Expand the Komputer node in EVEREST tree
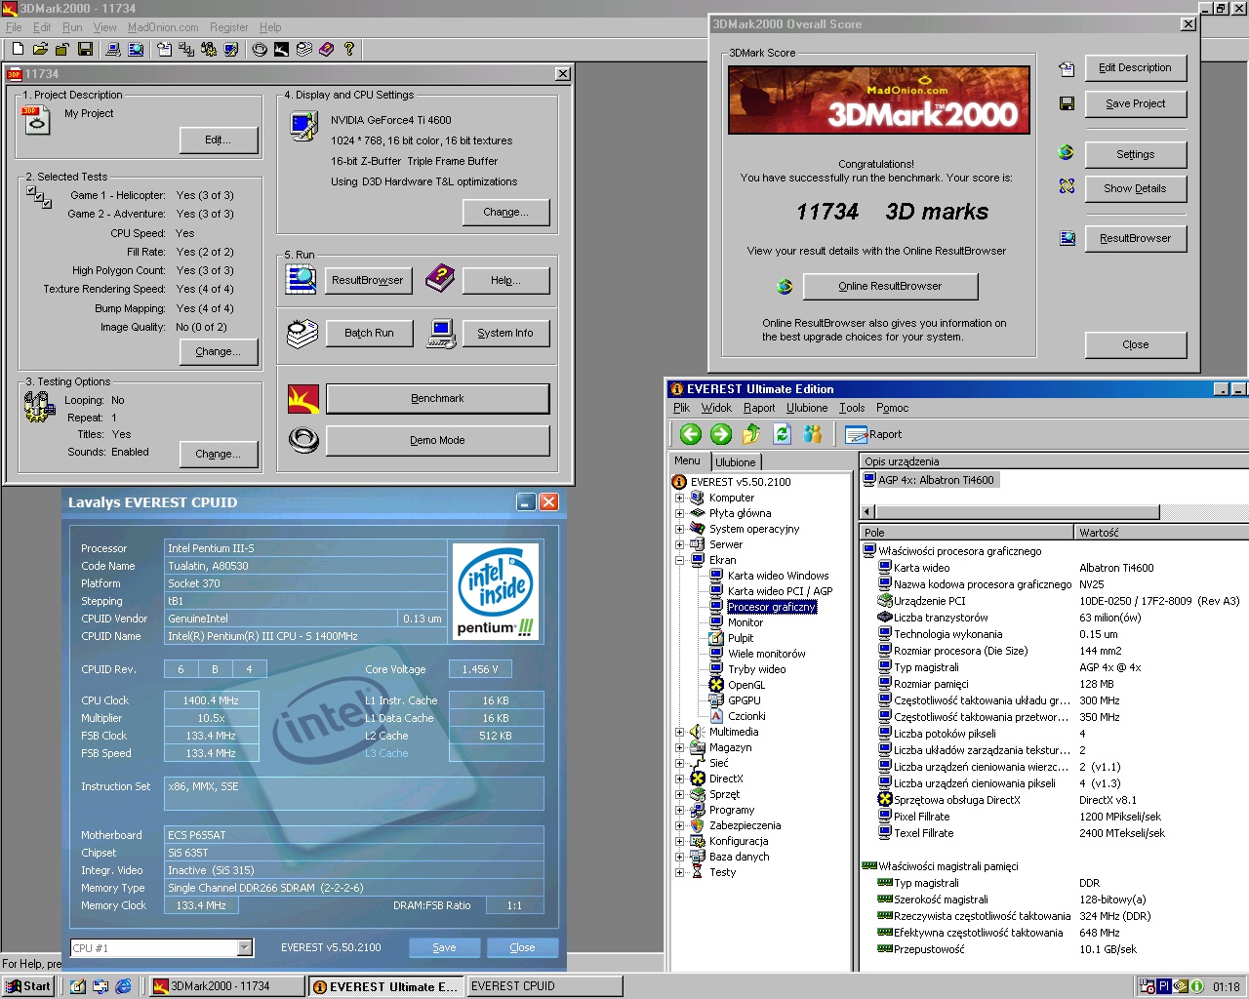The image size is (1249, 999). [x=679, y=498]
